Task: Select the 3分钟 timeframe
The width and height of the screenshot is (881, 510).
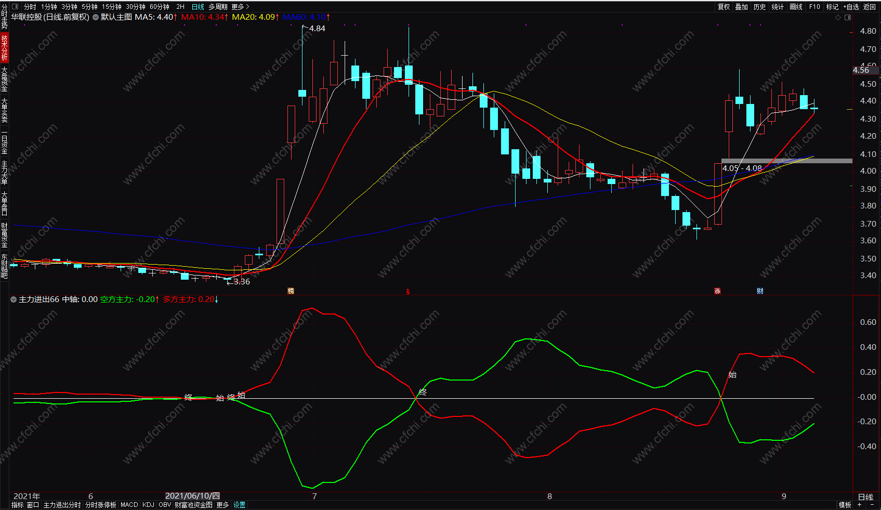Action: pyautogui.click(x=69, y=7)
